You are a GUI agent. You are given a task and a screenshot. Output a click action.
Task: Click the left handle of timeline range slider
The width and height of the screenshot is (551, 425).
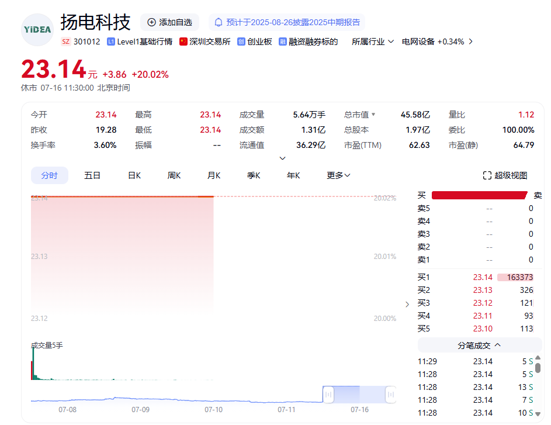point(328,395)
